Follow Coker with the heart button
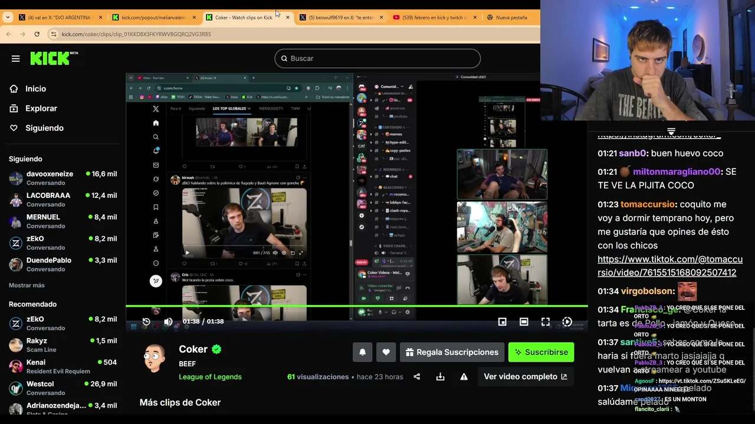Viewport: 755px width, 424px height. click(386, 352)
